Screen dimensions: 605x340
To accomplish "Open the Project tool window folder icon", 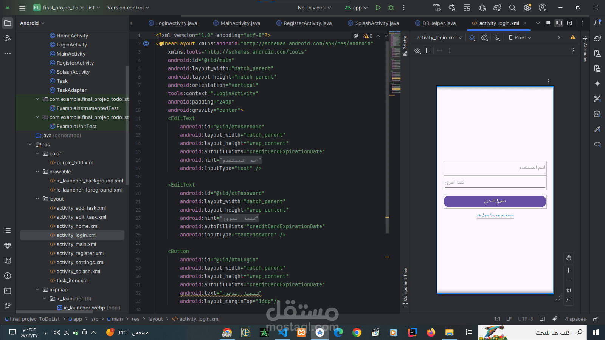I will [8, 23].
